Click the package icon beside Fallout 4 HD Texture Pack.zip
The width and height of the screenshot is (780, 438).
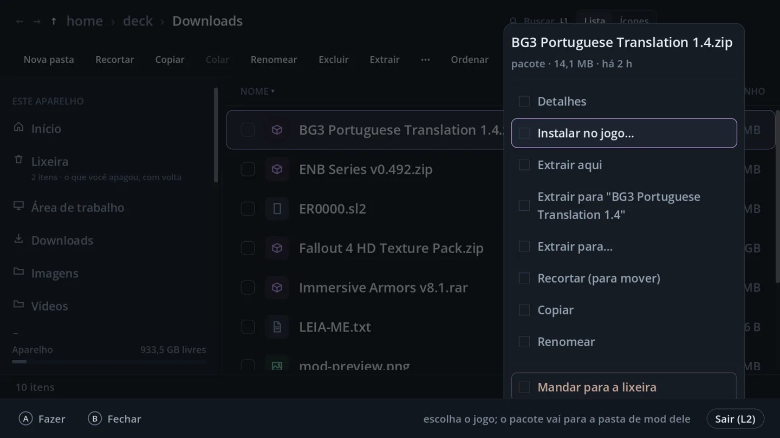tap(277, 248)
